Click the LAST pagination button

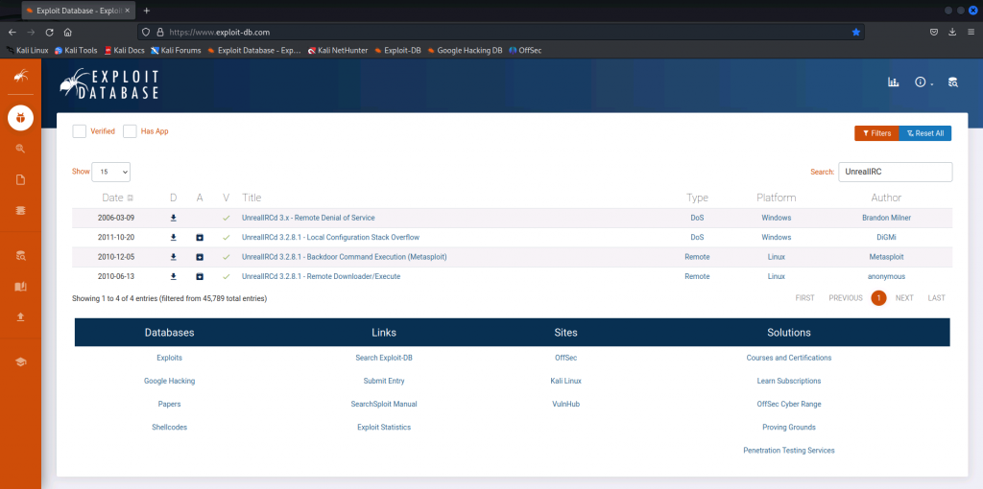point(937,298)
